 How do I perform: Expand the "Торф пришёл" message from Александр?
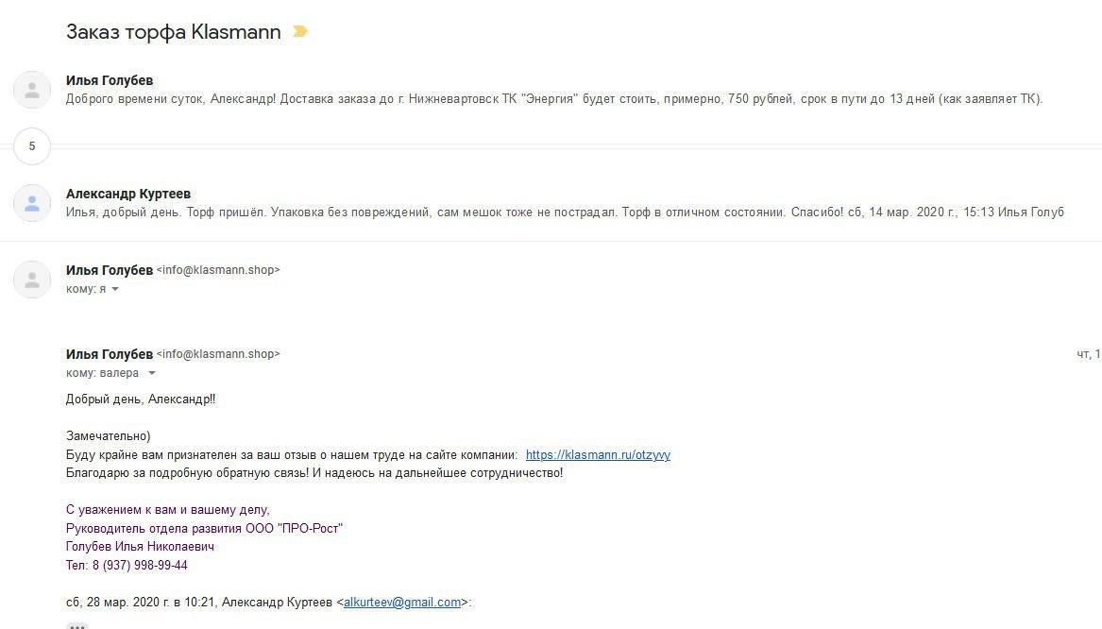(564, 212)
